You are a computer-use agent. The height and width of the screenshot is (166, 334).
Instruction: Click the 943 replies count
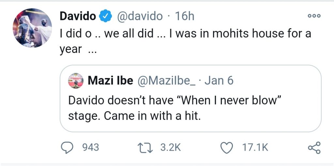click(x=90, y=148)
